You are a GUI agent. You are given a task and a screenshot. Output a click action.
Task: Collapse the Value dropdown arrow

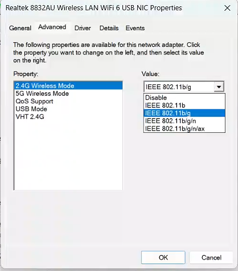point(219,87)
